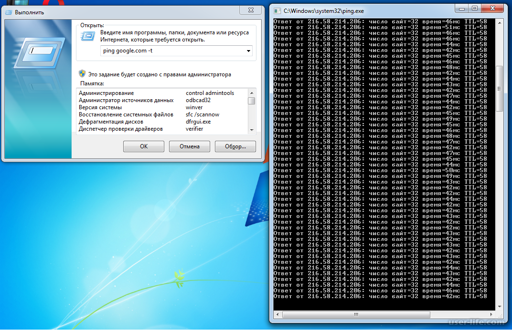Viewport: 512px width, 332px height.
Task: Click the memo list scroll-up arrow
Action: coord(251,93)
